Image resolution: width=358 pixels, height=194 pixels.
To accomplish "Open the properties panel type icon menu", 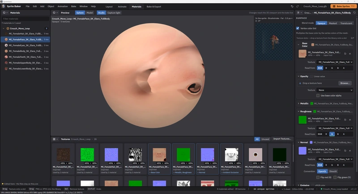I will click(x=299, y=13).
